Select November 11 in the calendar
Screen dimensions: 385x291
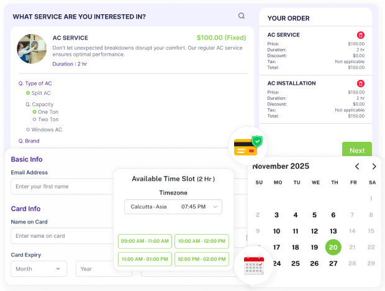coord(296,231)
